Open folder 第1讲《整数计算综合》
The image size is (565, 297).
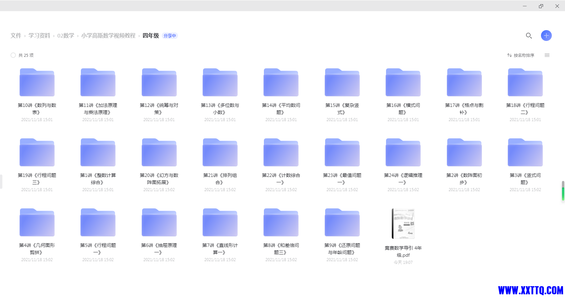[98, 152]
